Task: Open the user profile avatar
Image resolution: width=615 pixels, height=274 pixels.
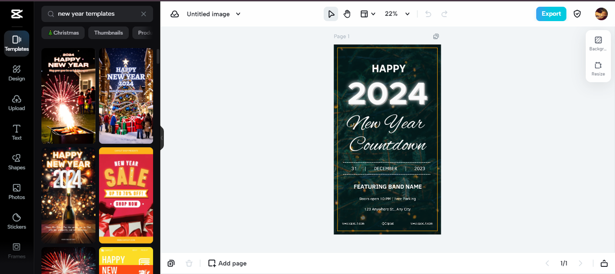Action: tap(602, 14)
